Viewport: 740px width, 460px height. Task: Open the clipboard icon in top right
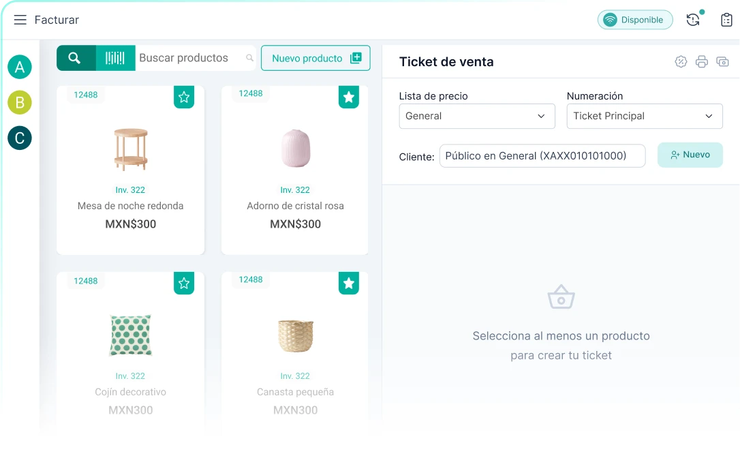tap(726, 20)
